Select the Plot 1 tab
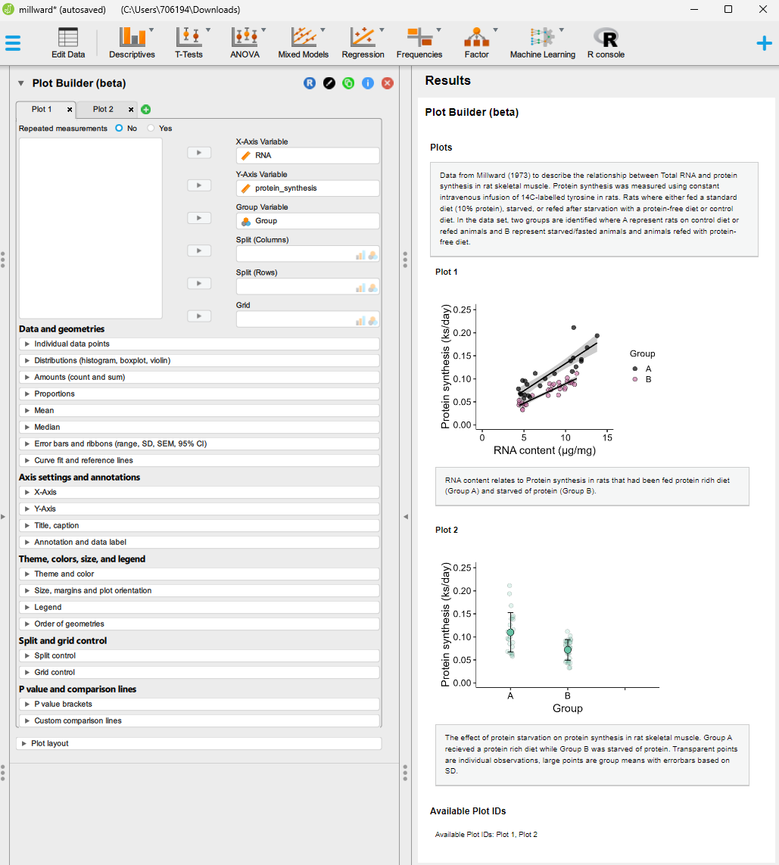The height and width of the screenshot is (865, 779). (42, 110)
